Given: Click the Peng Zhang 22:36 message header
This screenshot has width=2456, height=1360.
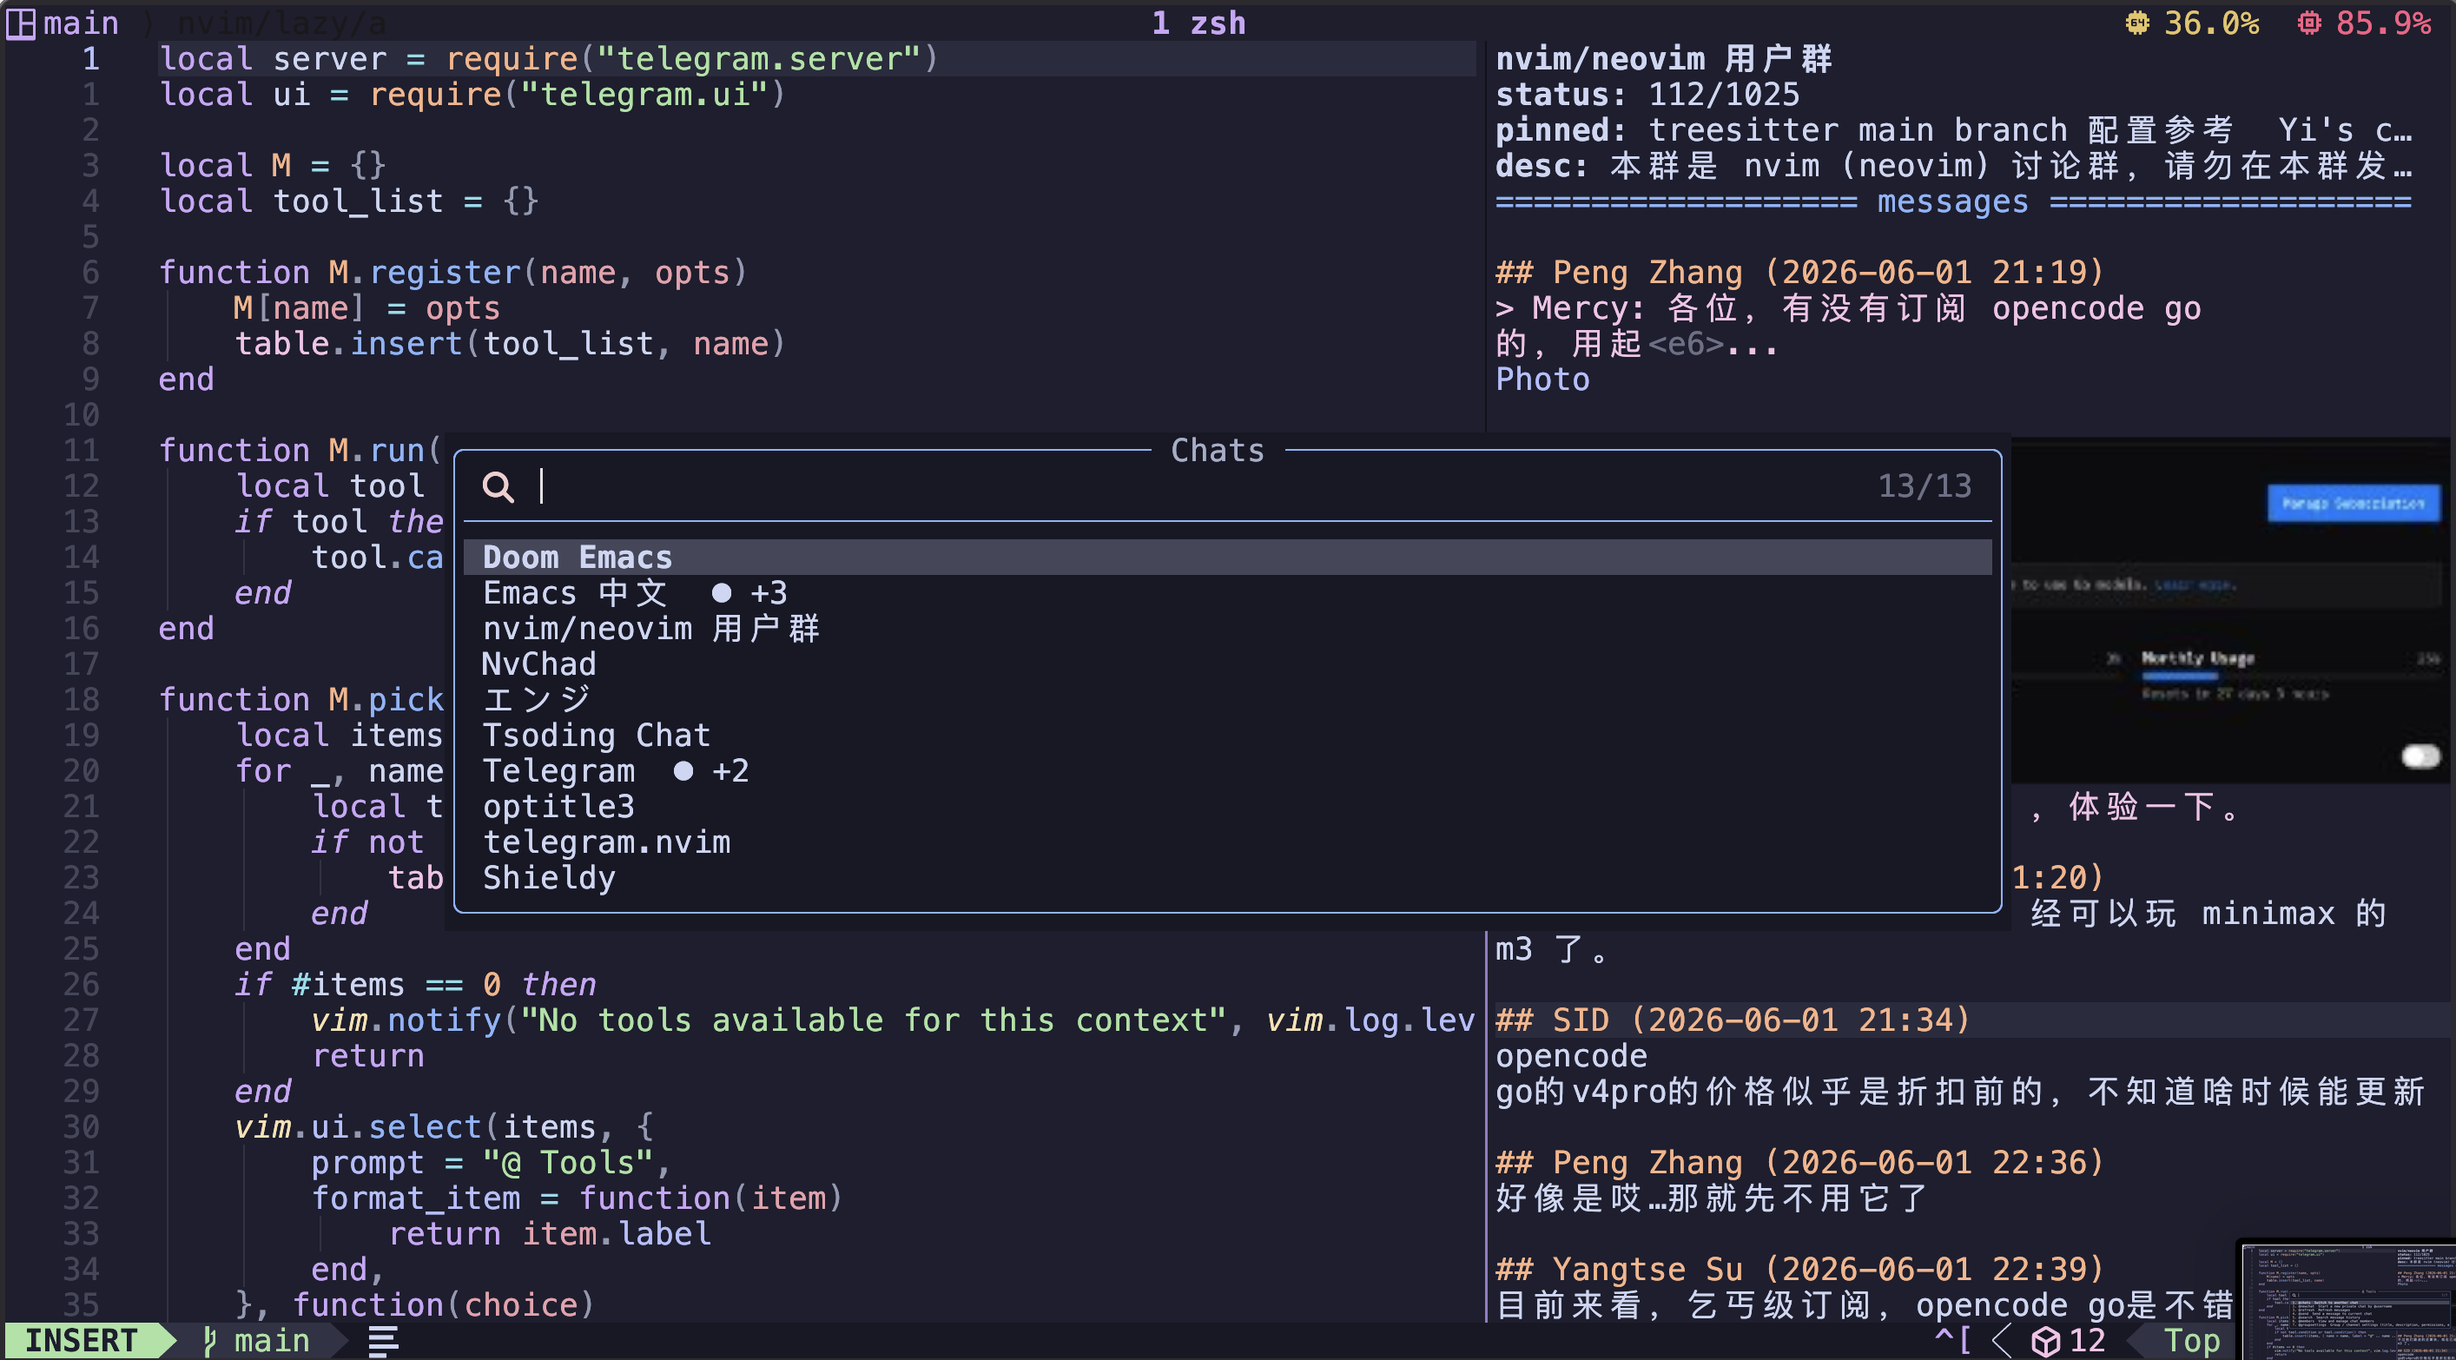Looking at the screenshot, I should pos(1800,1163).
